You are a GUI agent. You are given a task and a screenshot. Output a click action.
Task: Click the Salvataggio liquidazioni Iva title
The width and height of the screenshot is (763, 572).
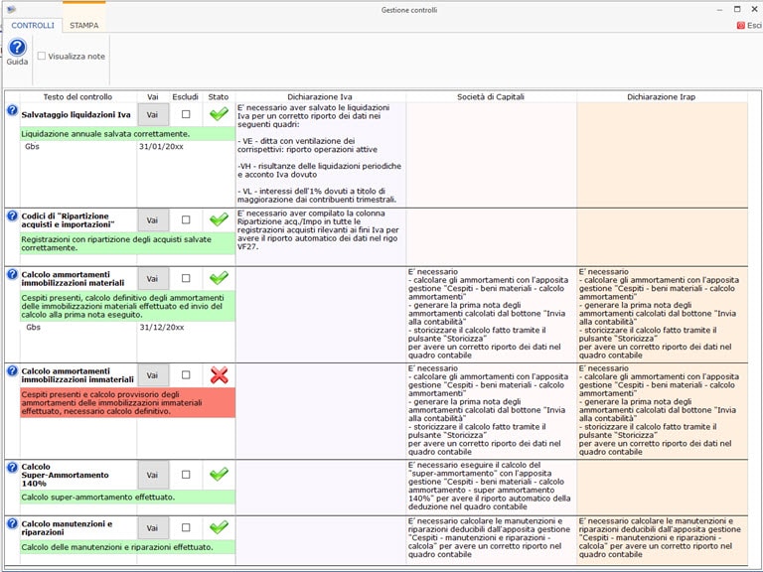[76, 115]
